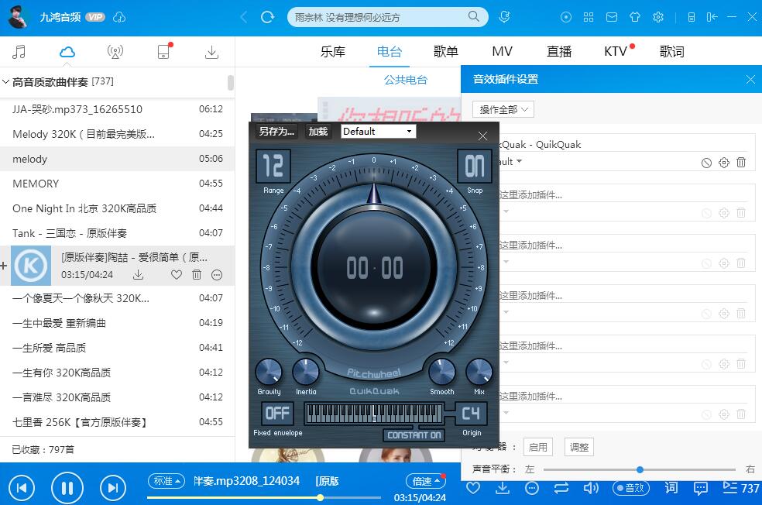Open the local music note tab
The height and width of the screenshot is (505, 762).
[19, 52]
